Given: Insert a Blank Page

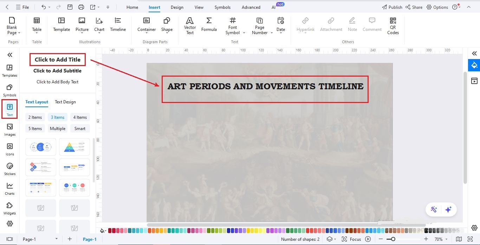Looking at the screenshot, I should pyautogui.click(x=12, y=25).
